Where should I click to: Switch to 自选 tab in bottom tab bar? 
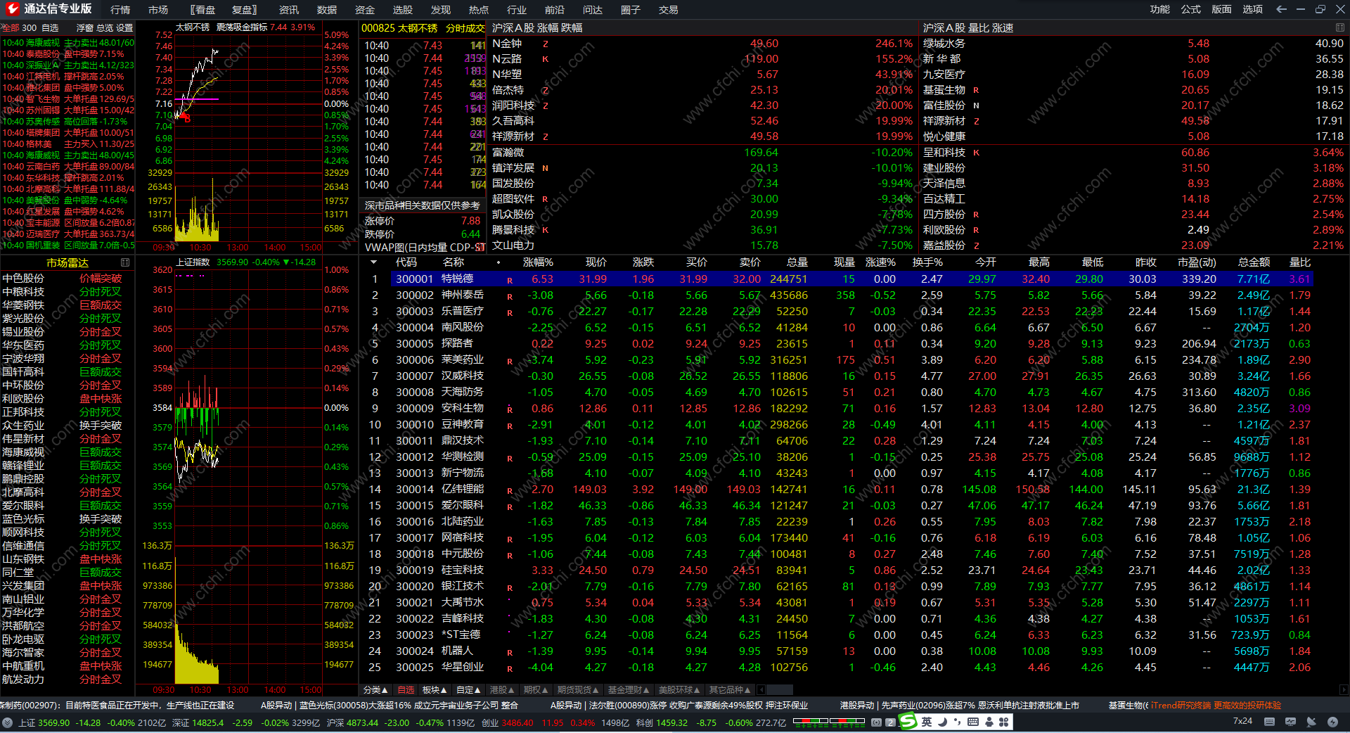406,690
